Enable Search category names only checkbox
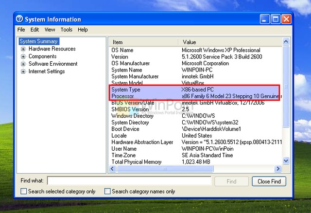The height and width of the screenshot is (213, 311). click(x=107, y=192)
